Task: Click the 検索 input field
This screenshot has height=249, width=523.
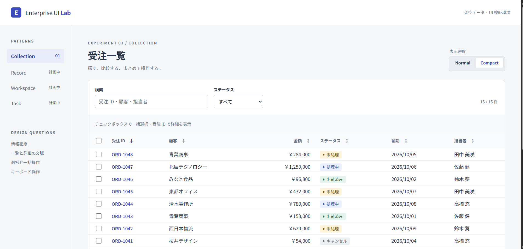Action: pos(151,101)
